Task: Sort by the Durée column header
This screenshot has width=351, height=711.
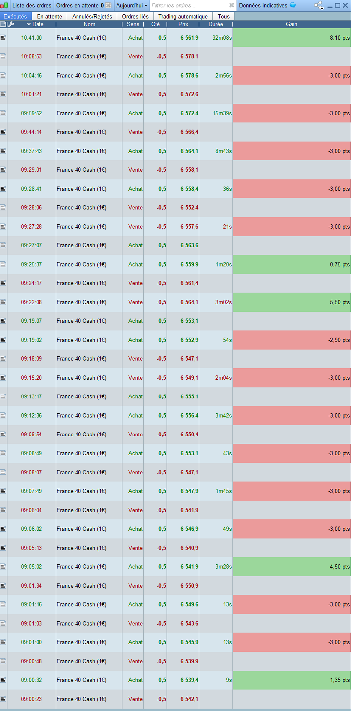Action: [x=216, y=24]
